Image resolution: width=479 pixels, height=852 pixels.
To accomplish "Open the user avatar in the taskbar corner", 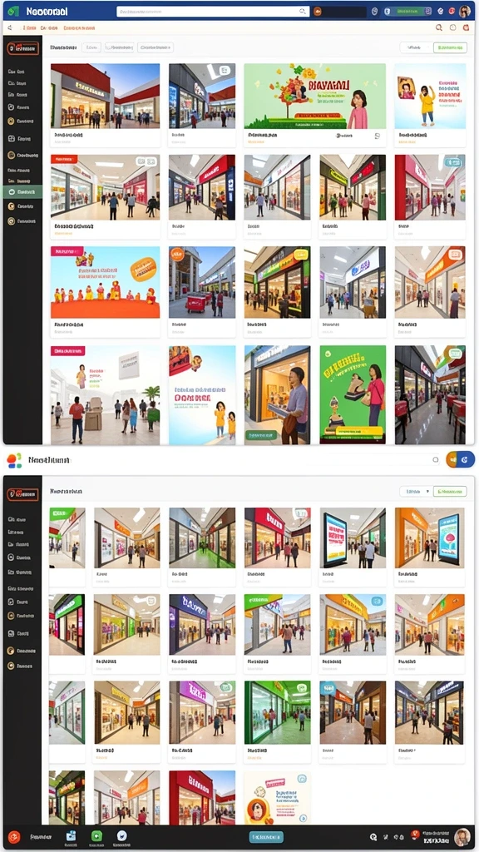I will 462,837.
